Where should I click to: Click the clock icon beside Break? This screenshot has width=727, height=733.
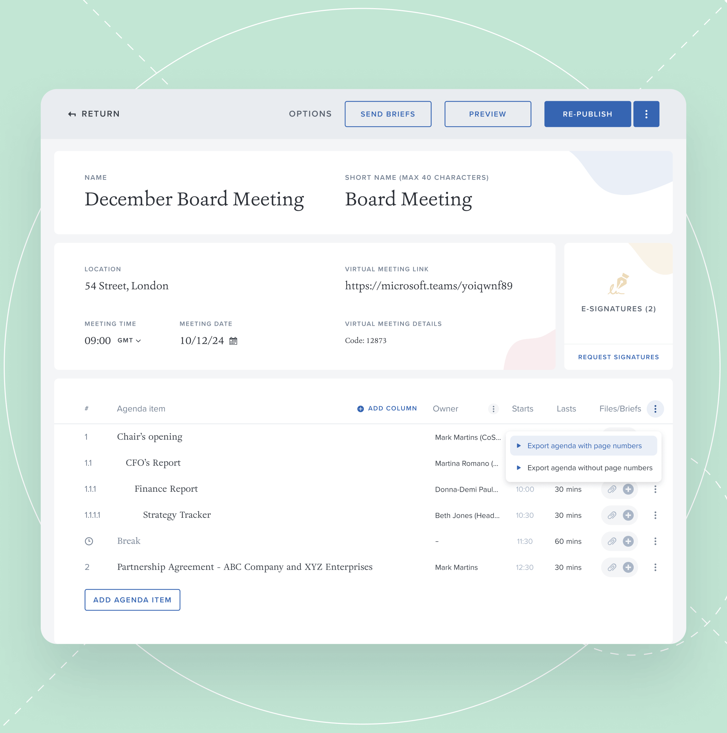click(x=89, y=541)
